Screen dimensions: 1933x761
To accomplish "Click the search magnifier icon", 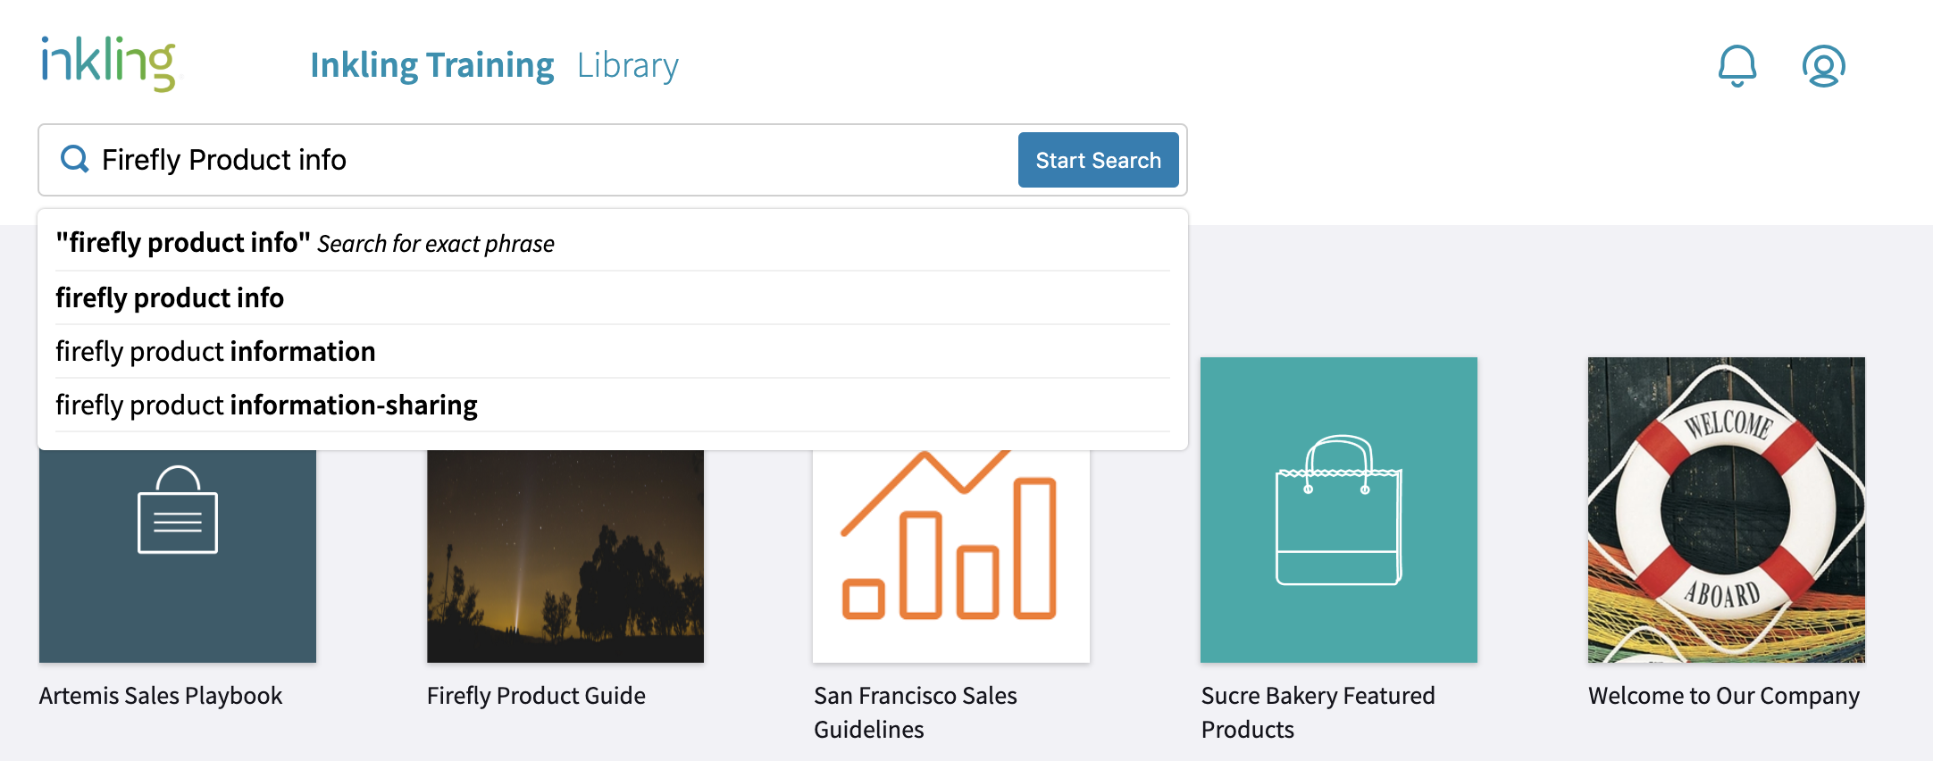I will click(x=75, y=160).
